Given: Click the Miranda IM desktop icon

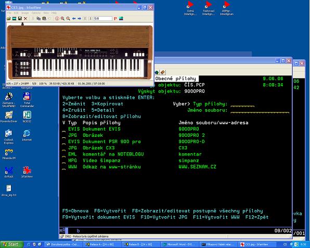Looking at the screenshot, I should 9,154.
